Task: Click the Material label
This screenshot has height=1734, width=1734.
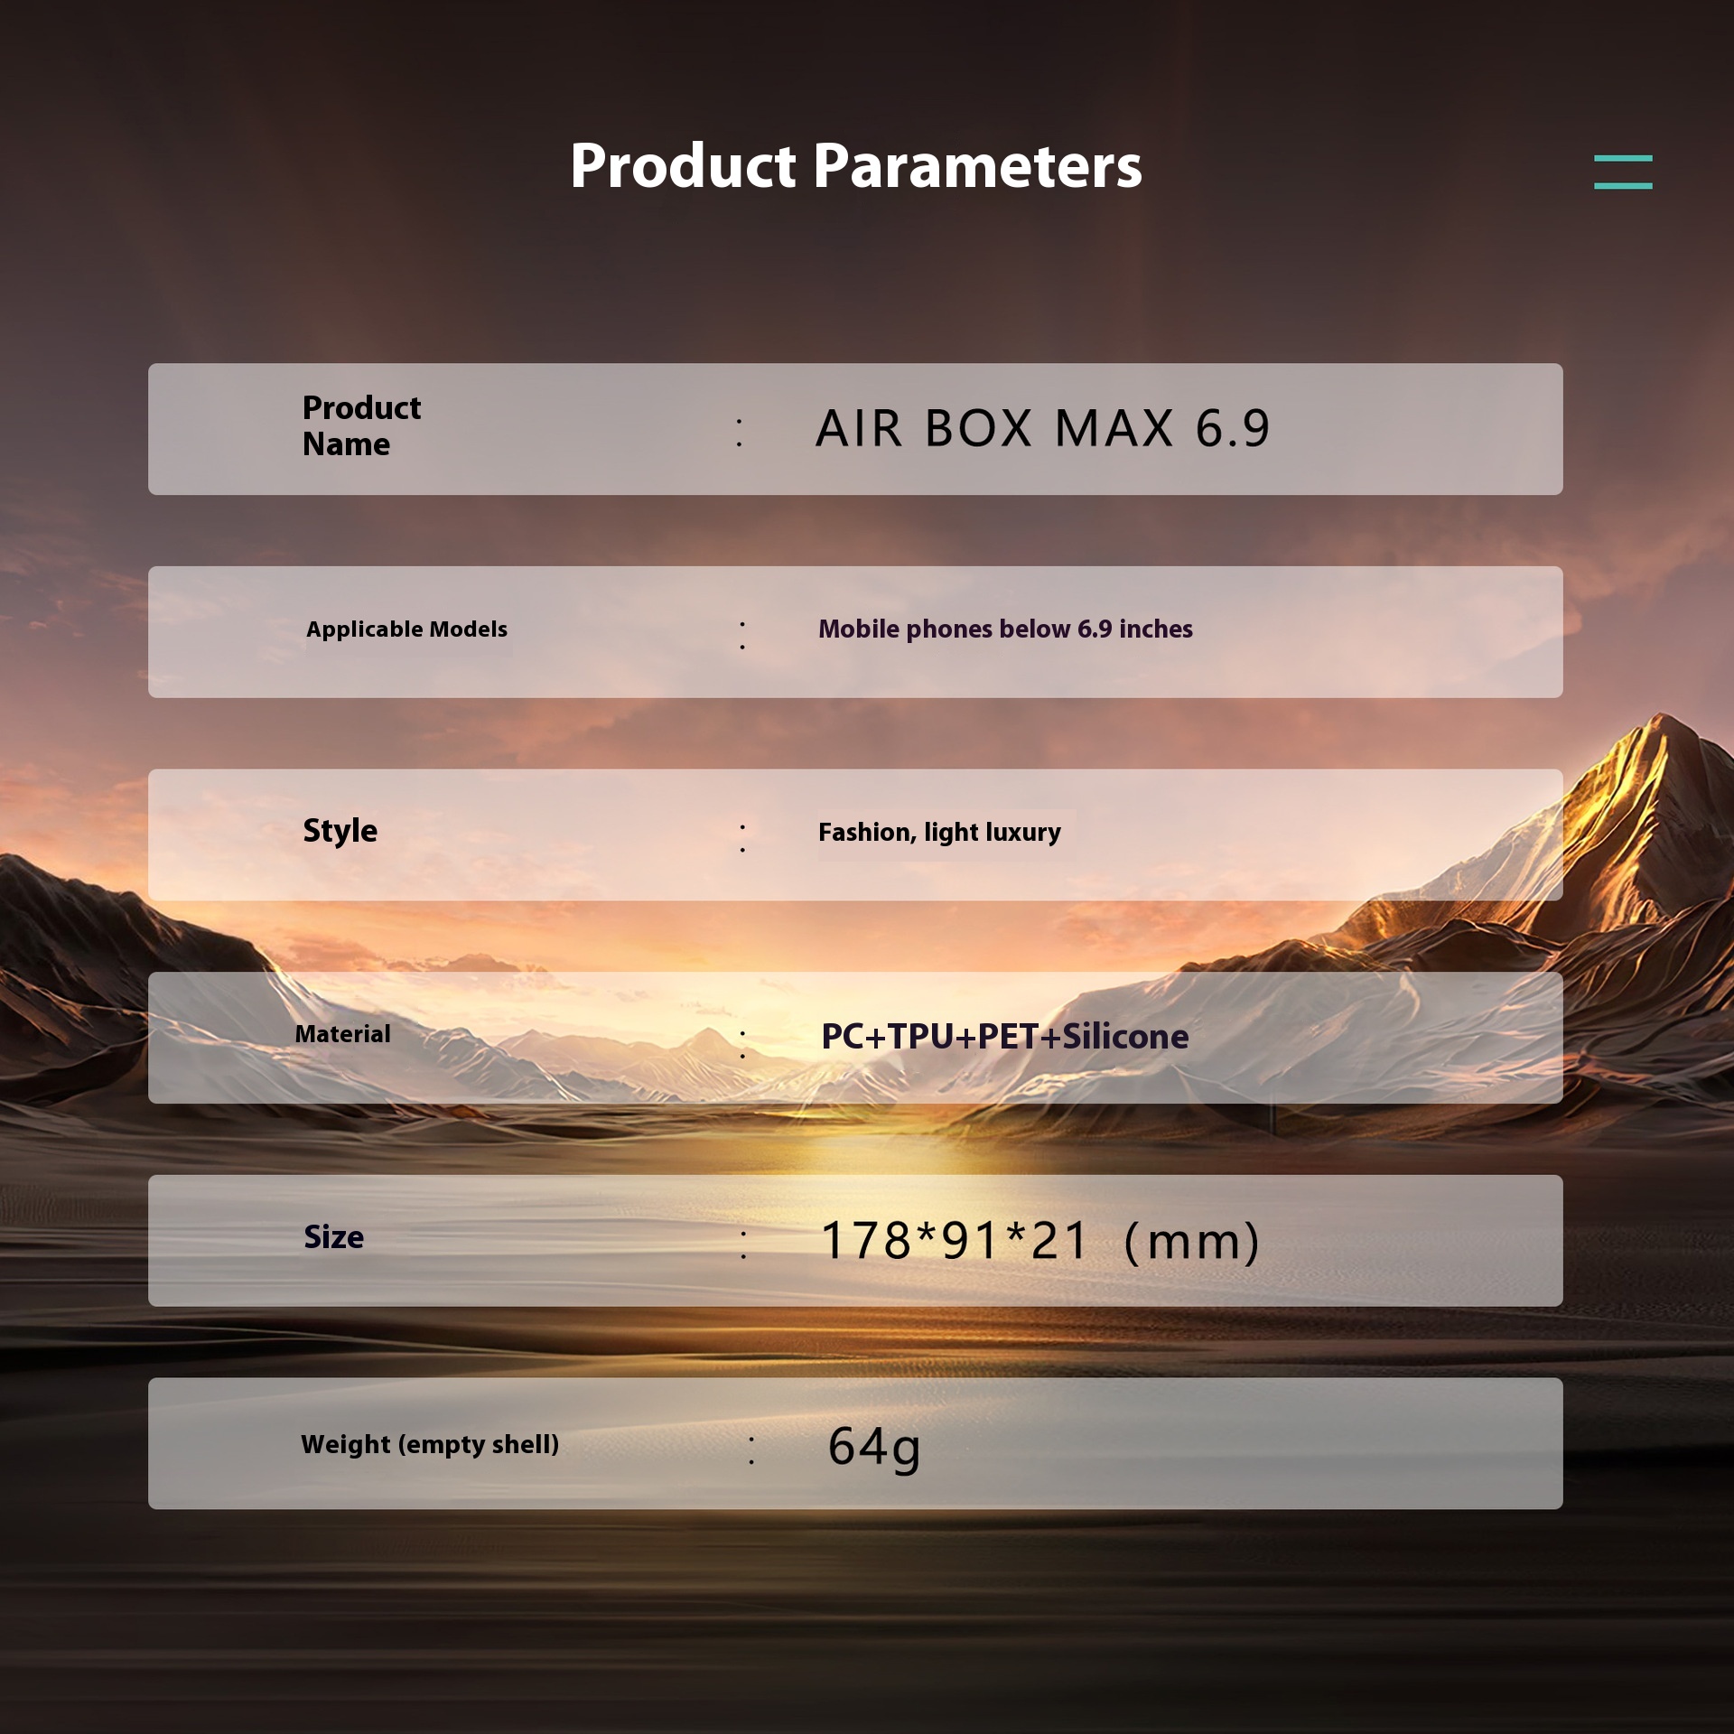Action: 342,1034
